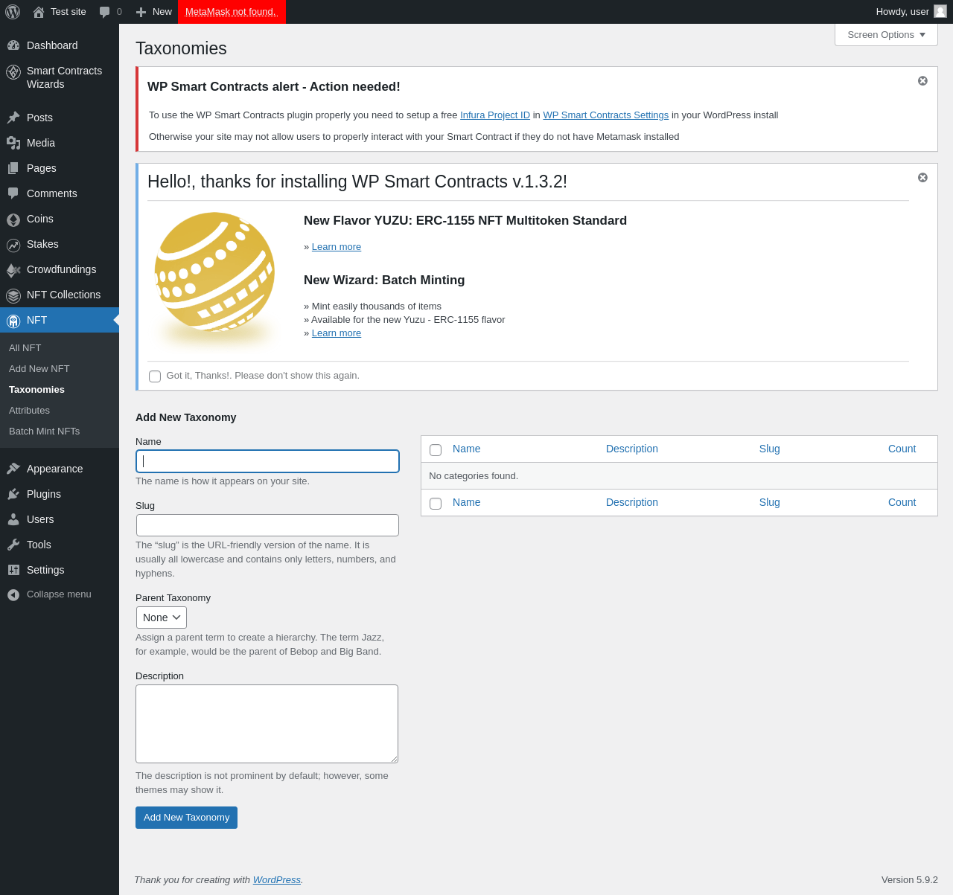Screen dimensions: 953x895
Task: Click the Howdy, user account text
Action: 902,12
